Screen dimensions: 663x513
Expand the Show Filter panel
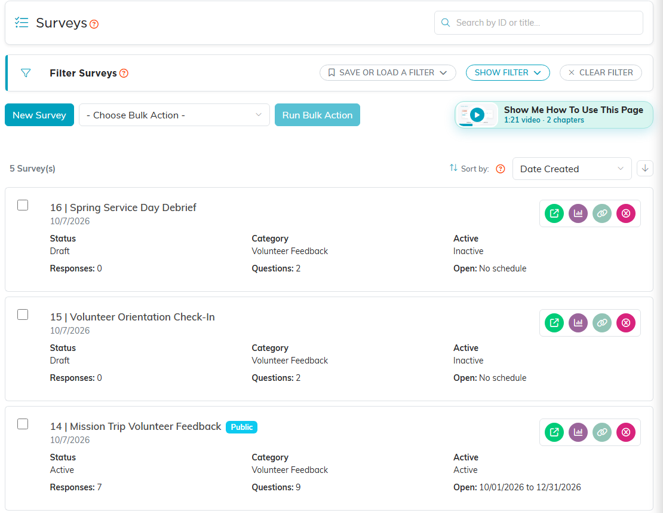tap(507, 73)
